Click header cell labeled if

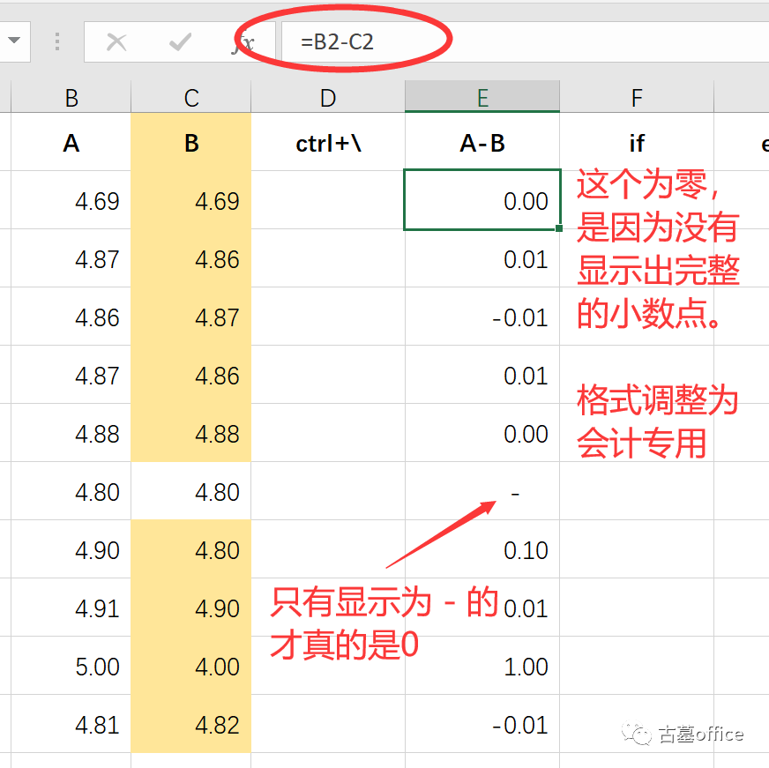(637, 143)
